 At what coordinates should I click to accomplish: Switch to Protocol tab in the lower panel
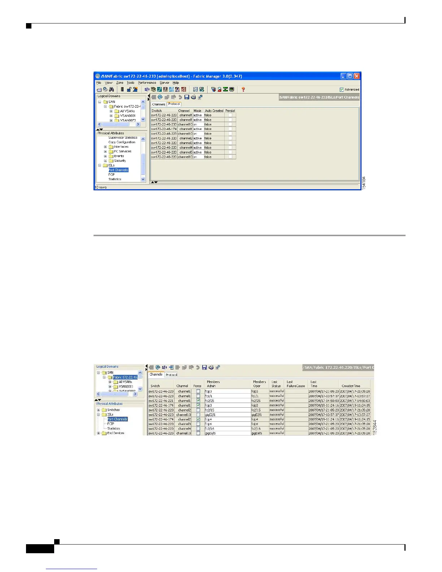[172, 375]
